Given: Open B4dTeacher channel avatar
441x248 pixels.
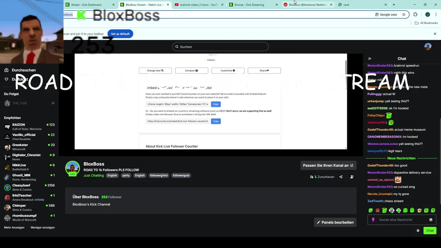Looking at the screenshot, I should coord(7,197).
